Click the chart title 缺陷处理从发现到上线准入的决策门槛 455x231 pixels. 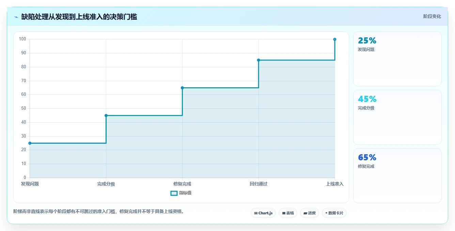(79, 17)
